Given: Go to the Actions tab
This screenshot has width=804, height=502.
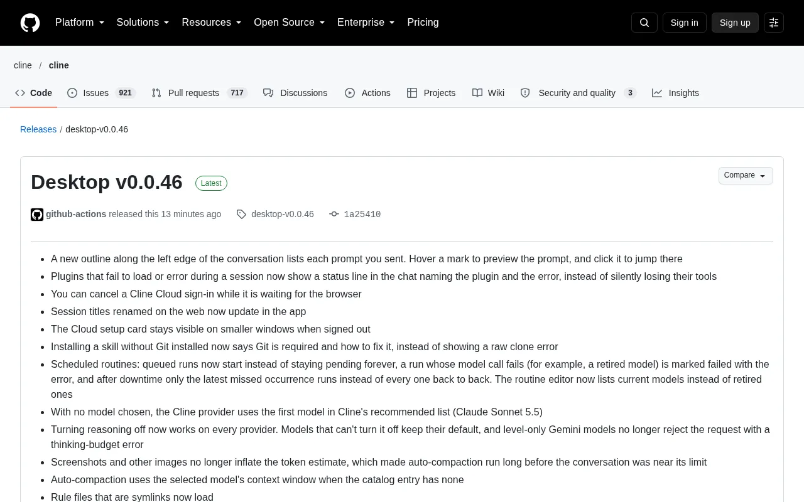Looking at the screenshot, I should [x=367, y=93].
